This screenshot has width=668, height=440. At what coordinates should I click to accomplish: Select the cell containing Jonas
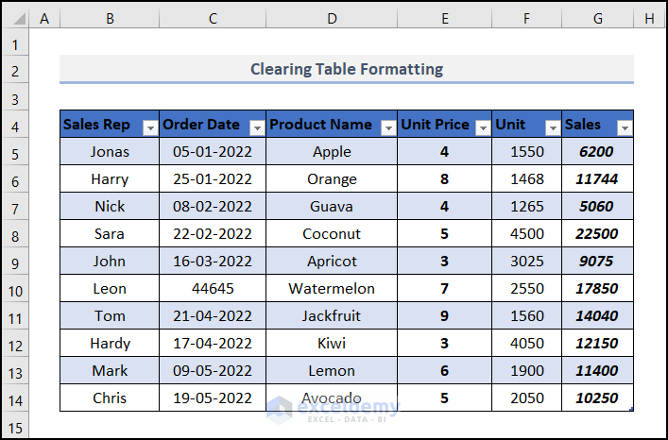[110, 151]
